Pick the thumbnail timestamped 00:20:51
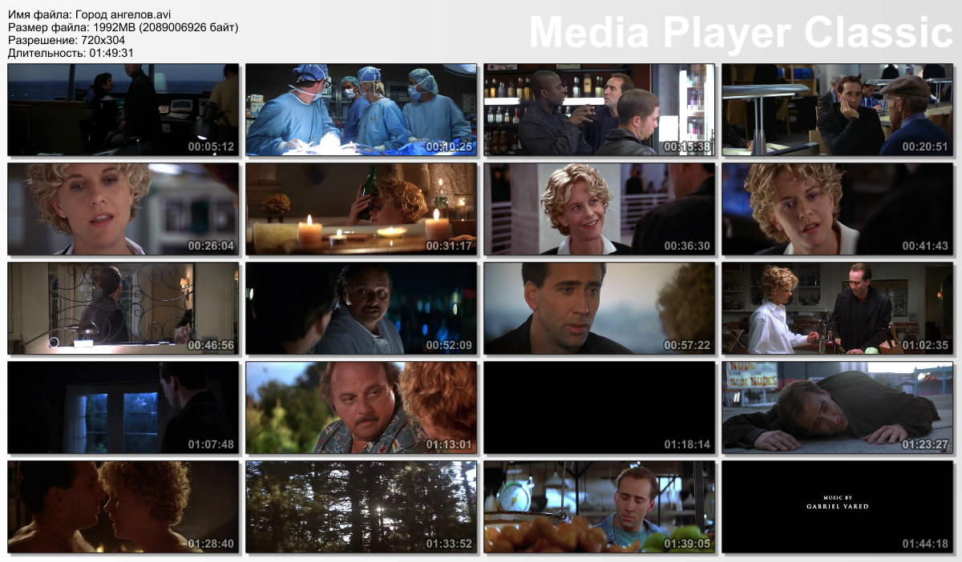962x562 pixels. click(x=837, y=110)
